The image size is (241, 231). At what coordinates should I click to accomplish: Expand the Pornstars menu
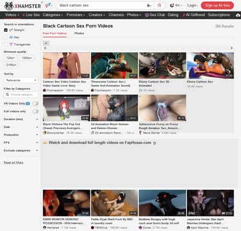(x=75, y=15)
